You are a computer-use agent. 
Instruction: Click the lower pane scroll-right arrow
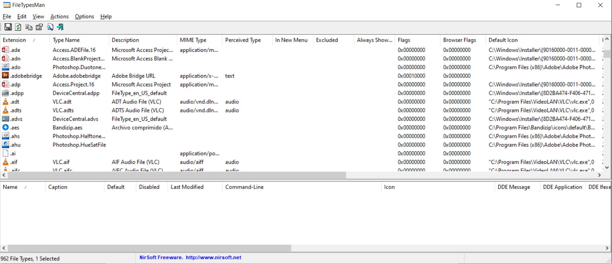click(x=607, y=248)
